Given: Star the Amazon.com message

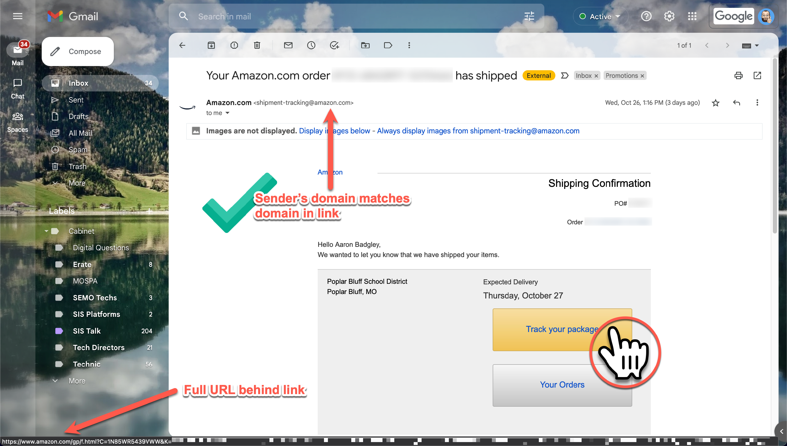Looking at the screenshot, I should click(716, 103).
